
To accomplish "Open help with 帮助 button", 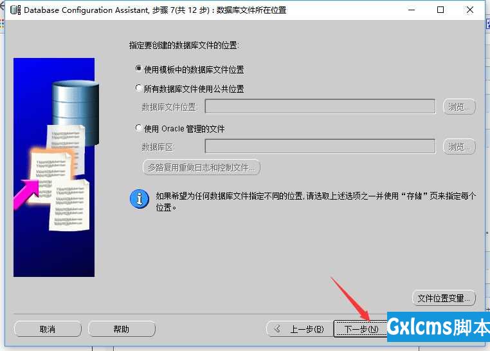I will pyautogui.click(x=122, y=329).
